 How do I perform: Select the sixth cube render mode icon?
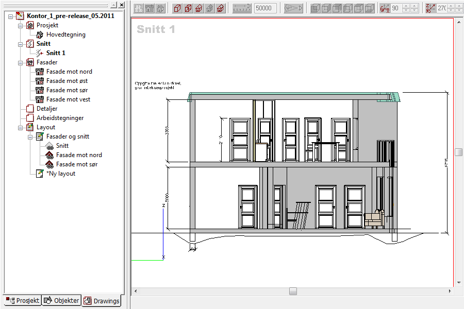pyautogui.click(x=369, y=8)
